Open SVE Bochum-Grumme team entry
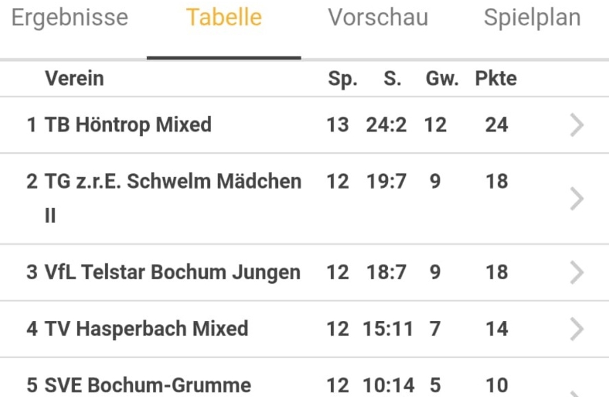 point(148,385)
